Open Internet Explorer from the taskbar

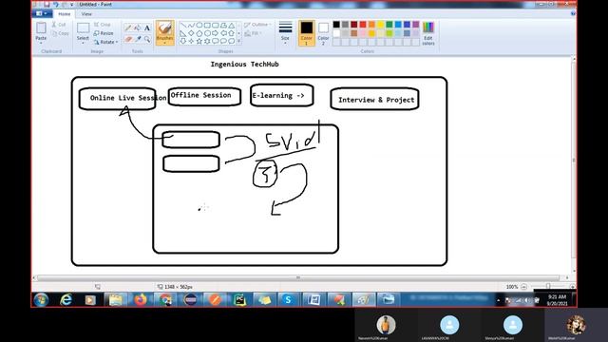[x=66, y=300]
